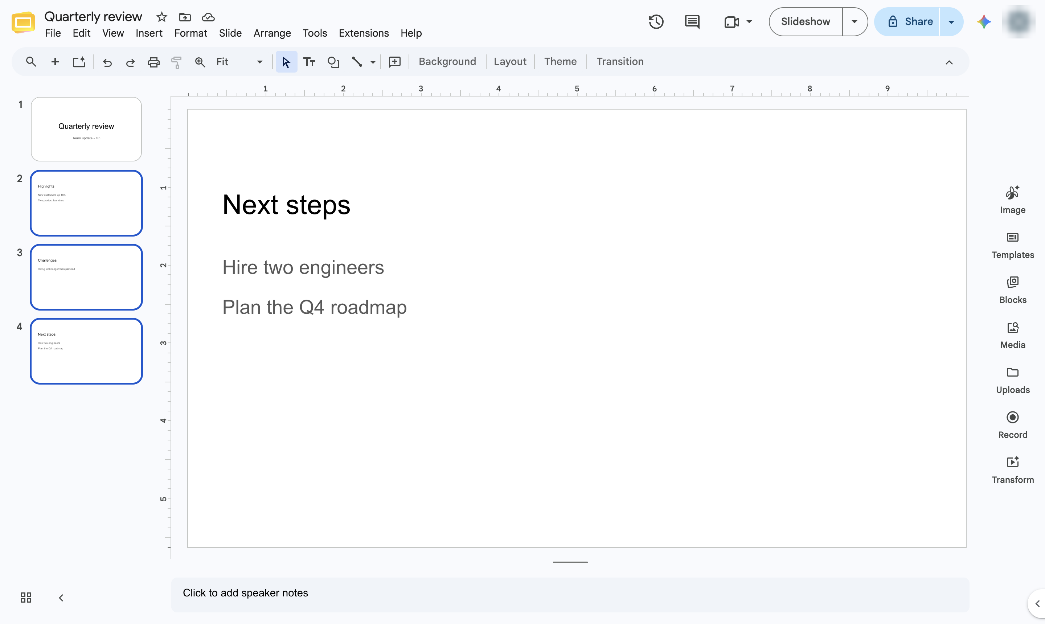Open Gemini sparkle assistant

(x=984, y=22)
